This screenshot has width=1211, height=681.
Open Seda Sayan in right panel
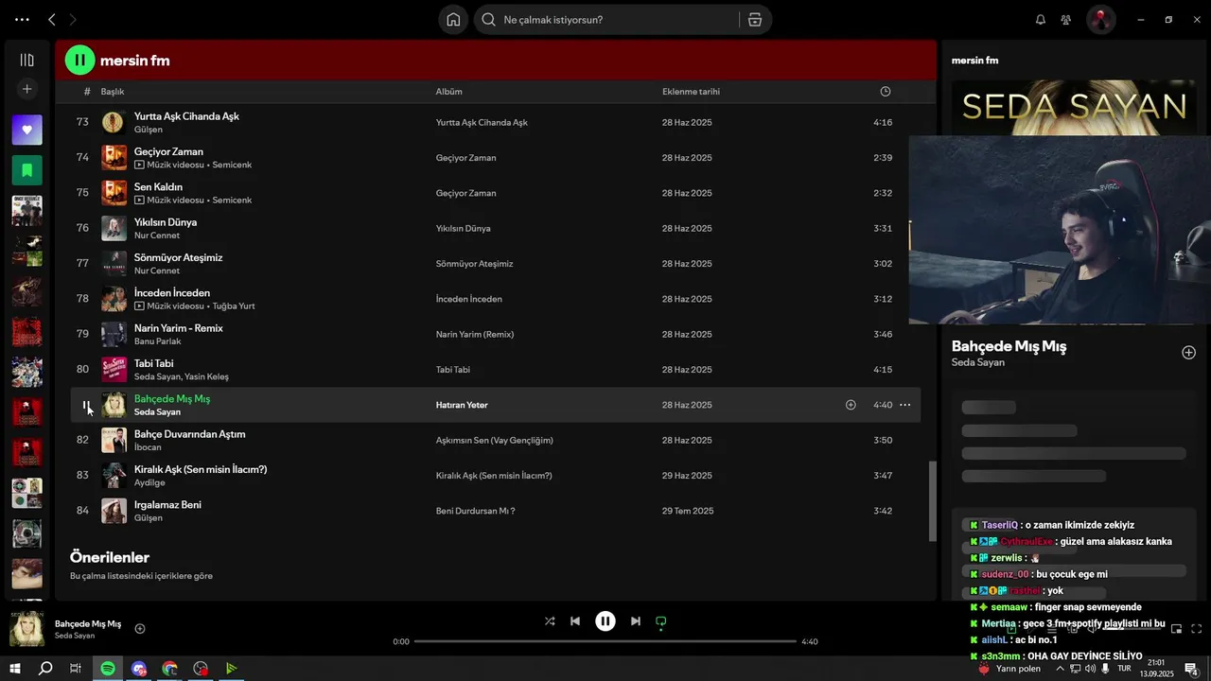click(x=978, y=362)
